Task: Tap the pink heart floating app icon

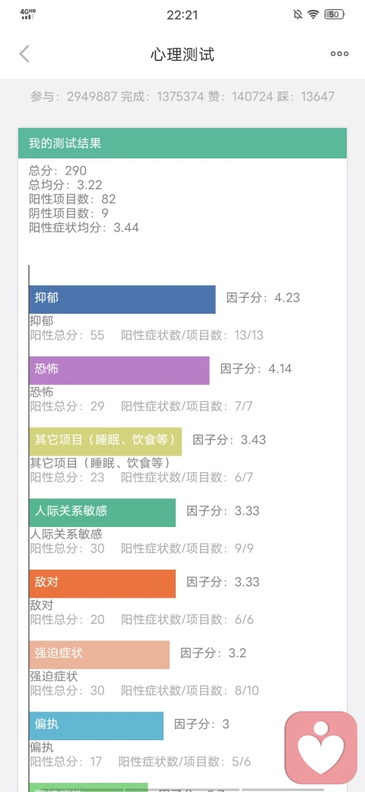Action: (x=321, y=748)
